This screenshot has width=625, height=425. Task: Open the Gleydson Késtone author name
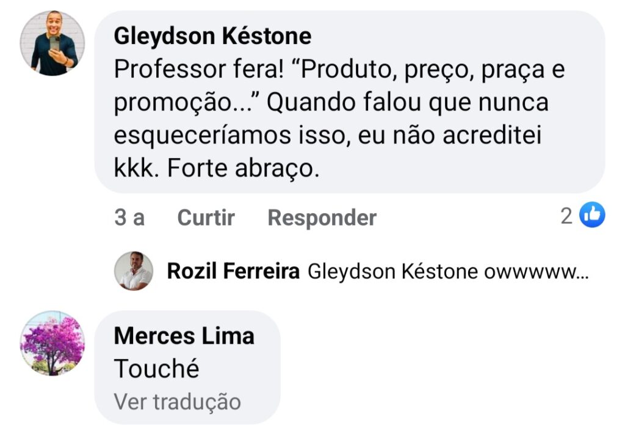[212, 37]
